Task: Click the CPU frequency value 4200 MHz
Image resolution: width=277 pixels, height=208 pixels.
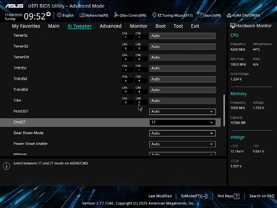Action: [238, 50]
